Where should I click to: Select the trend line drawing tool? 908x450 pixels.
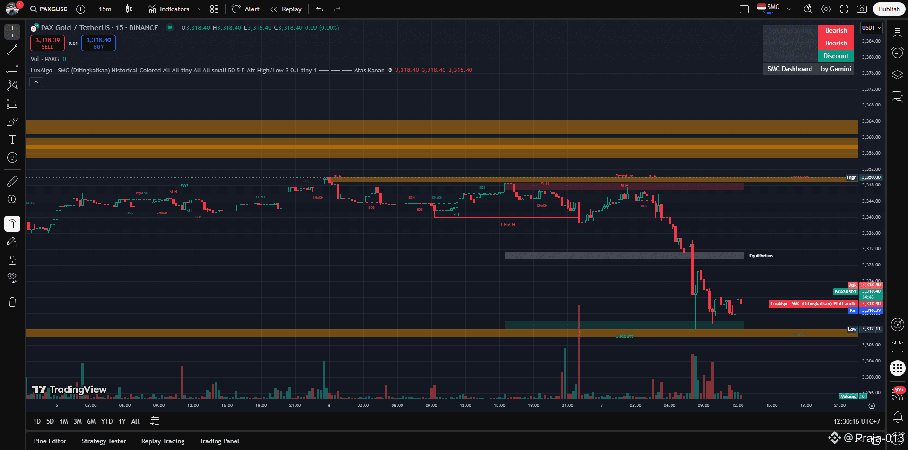point(12,50)
